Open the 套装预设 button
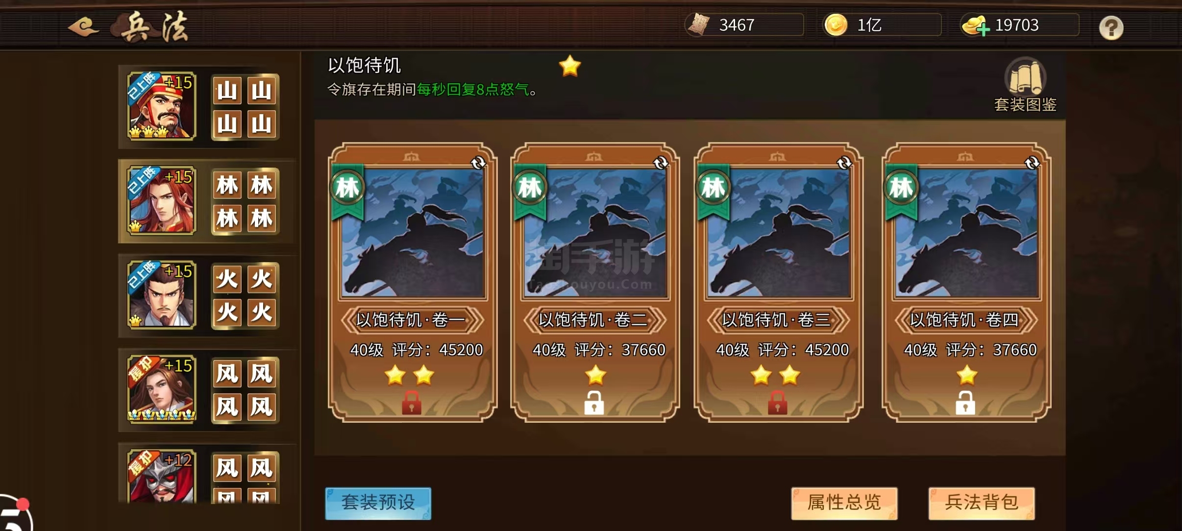Image resolution: width=1182 pixels, height=531 pixels. point(378,503)
